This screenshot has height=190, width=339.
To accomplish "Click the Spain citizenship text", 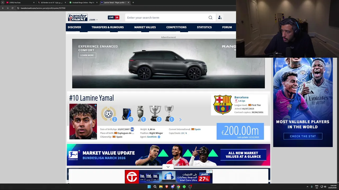I will (119, 137).
